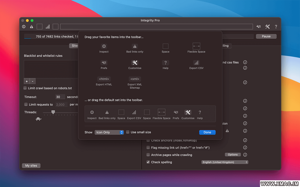Click the Blacklist and whitelist rules list box

(51, 69)
